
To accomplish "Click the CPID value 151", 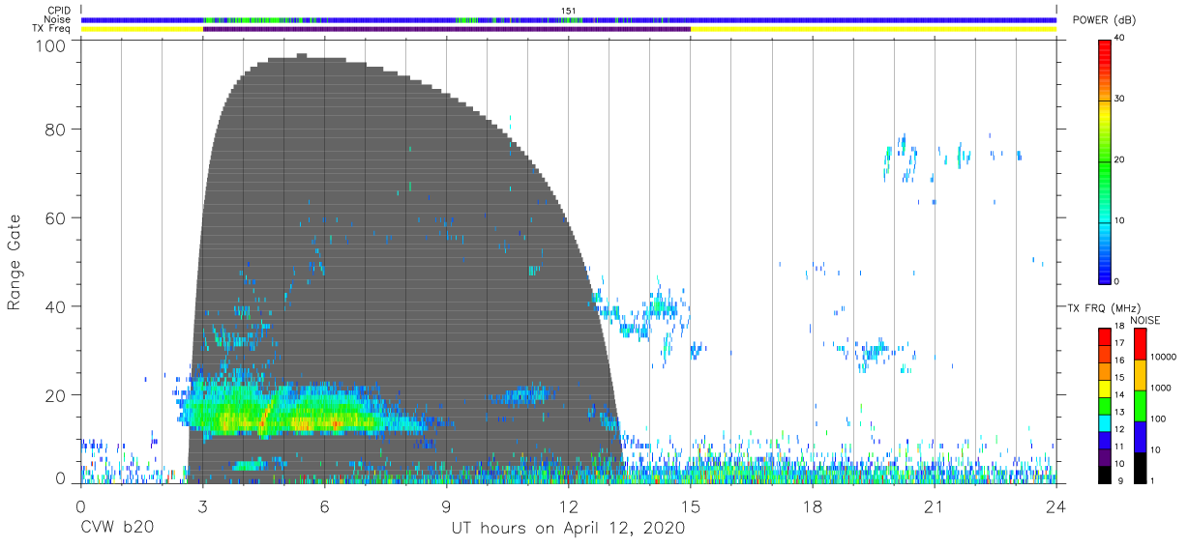I will tap(569, 11).
